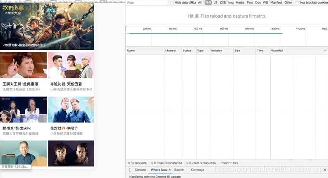Select the Doc request filter

[x=258, y=3]
